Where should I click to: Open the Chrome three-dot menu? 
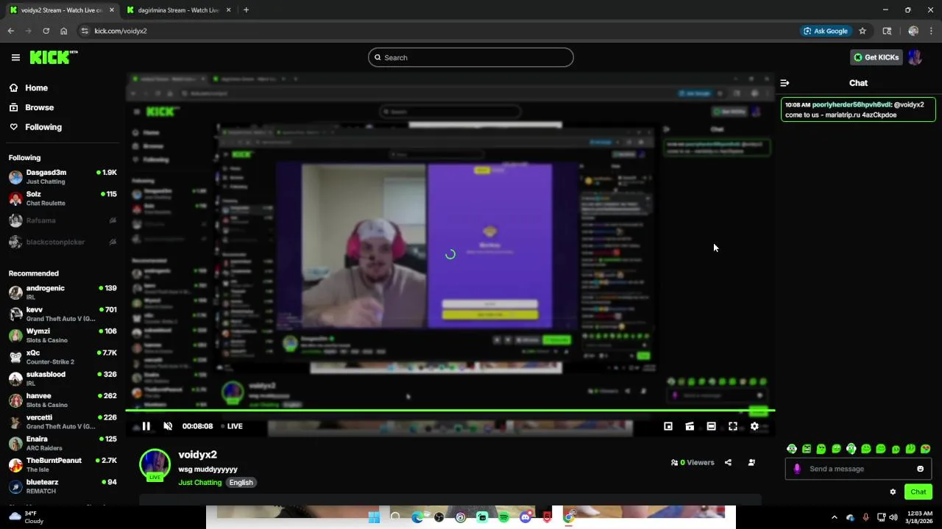tap(932, 31)
